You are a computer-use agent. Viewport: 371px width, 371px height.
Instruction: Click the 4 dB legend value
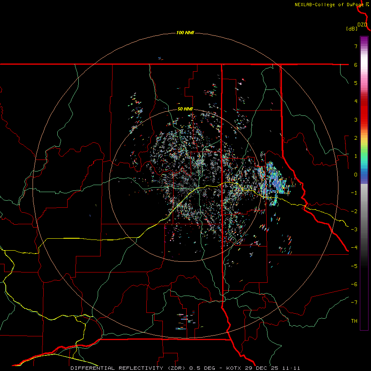[356, 101]
